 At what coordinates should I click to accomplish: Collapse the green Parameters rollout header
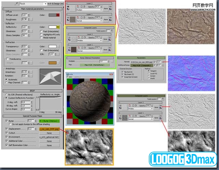coord(141,58)
